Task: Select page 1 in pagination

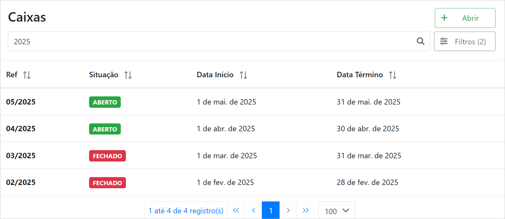Action: pyautogui.click(x=271, y=210)
